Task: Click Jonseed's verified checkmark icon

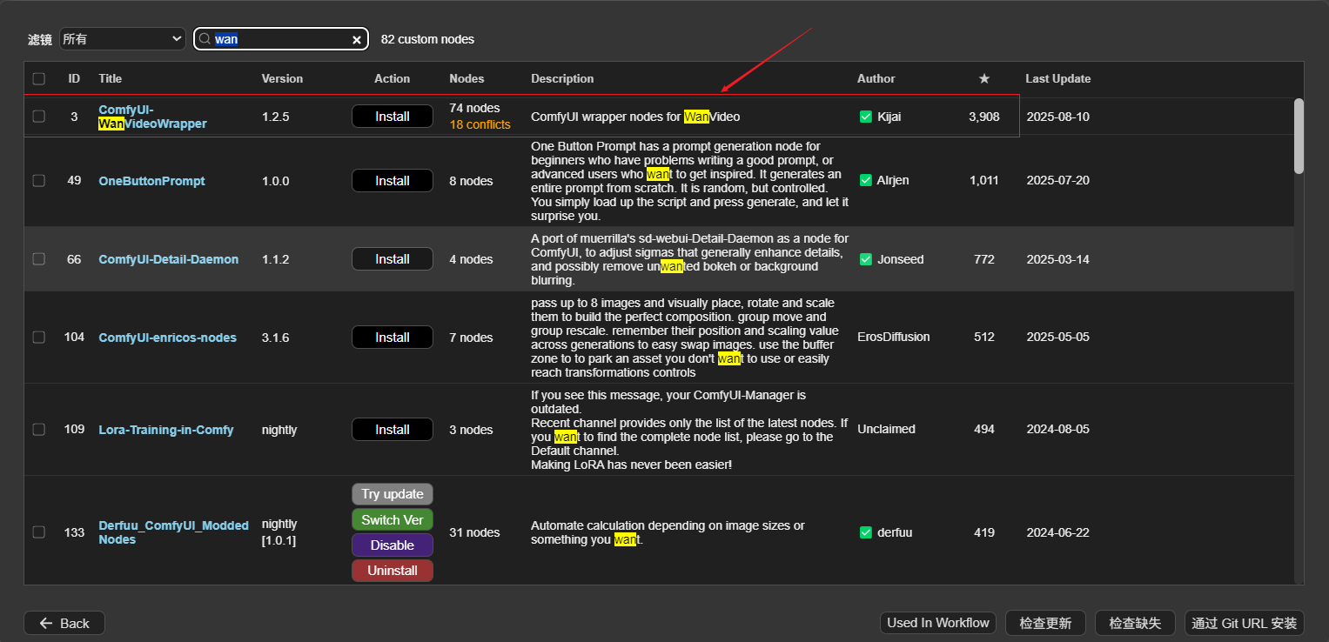Action: point(865,259)
